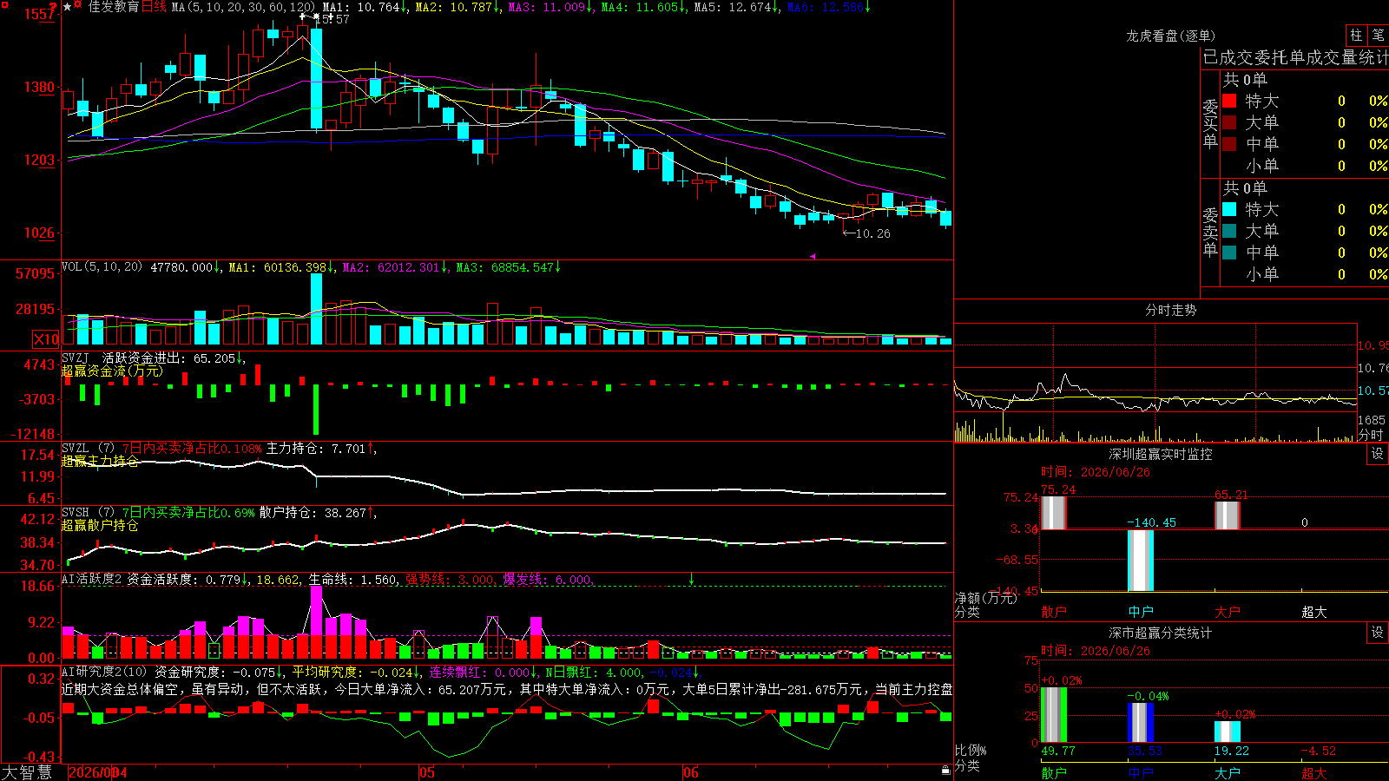Open 设 settings for 深市超赢分类统计

point(1378,633)
